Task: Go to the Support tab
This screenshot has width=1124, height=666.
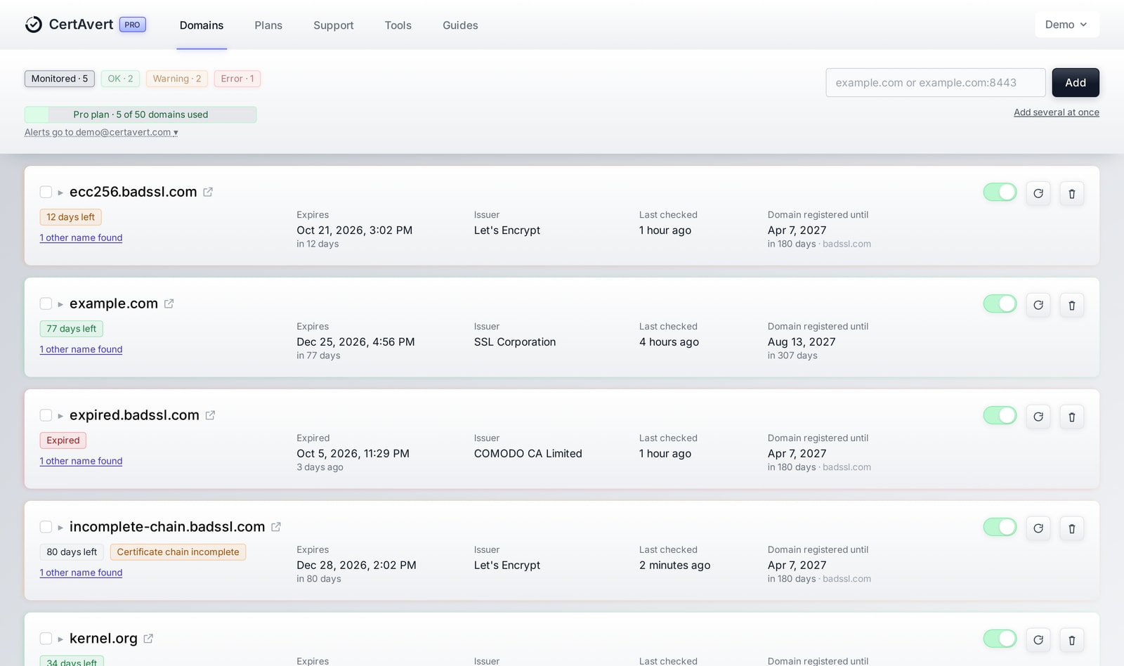Action: click(x=334, y=25)
